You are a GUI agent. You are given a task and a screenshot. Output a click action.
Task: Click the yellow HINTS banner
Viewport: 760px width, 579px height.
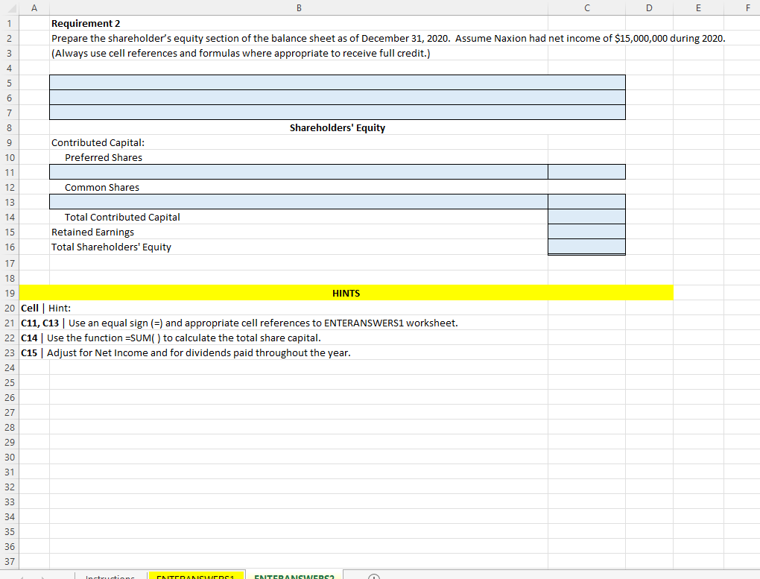coord(346,293)
